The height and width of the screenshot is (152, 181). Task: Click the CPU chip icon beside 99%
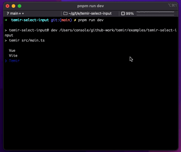point(123,13)
